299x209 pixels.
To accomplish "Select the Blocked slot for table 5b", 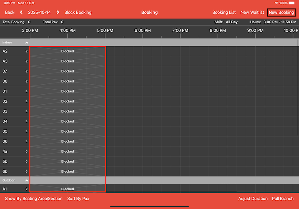I will (x=68, y=161).
